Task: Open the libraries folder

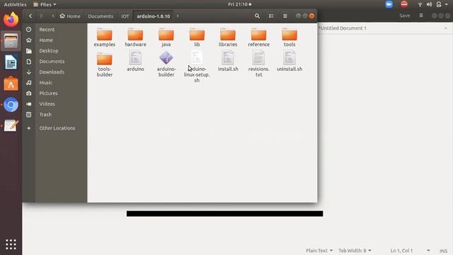Action: click(228, 37)
